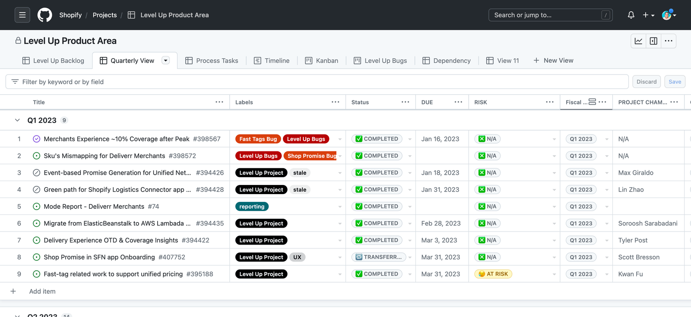Open the Dependency view tab
This screenshot has width=691, height=317.
(447, 61)
